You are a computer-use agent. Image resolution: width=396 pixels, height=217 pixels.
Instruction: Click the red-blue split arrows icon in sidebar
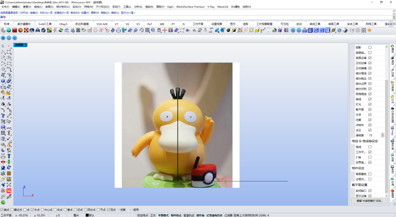[3, 162]
